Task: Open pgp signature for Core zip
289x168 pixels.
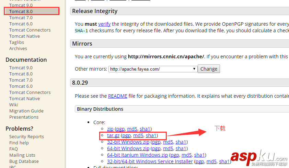Action: tap(120, 129)
